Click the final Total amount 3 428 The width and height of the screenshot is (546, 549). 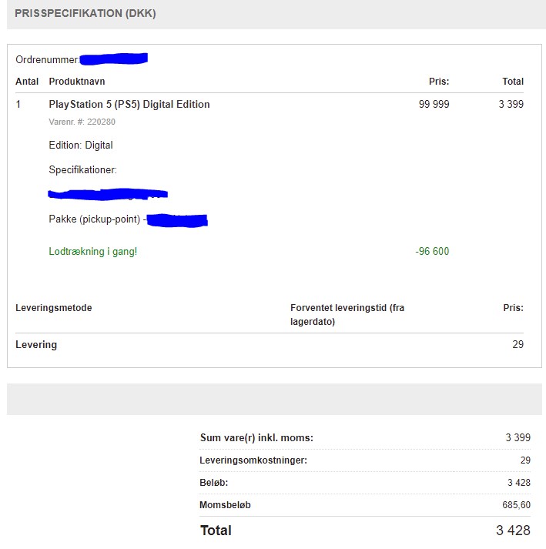(x=513, y=531)
